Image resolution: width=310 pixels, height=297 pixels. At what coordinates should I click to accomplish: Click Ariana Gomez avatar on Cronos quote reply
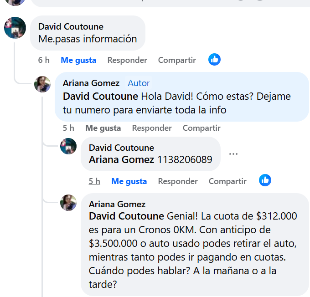pos(68,203)
